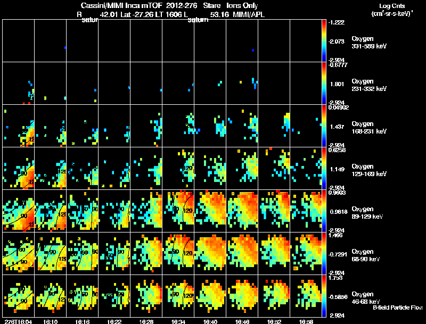
Task: Click the 276T16:04 time axis label
Action: tap(19, 321)
